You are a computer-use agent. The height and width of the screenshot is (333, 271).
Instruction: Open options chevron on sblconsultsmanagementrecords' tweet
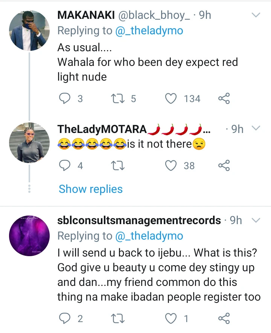pyautogui.click(x=256, y=220)
